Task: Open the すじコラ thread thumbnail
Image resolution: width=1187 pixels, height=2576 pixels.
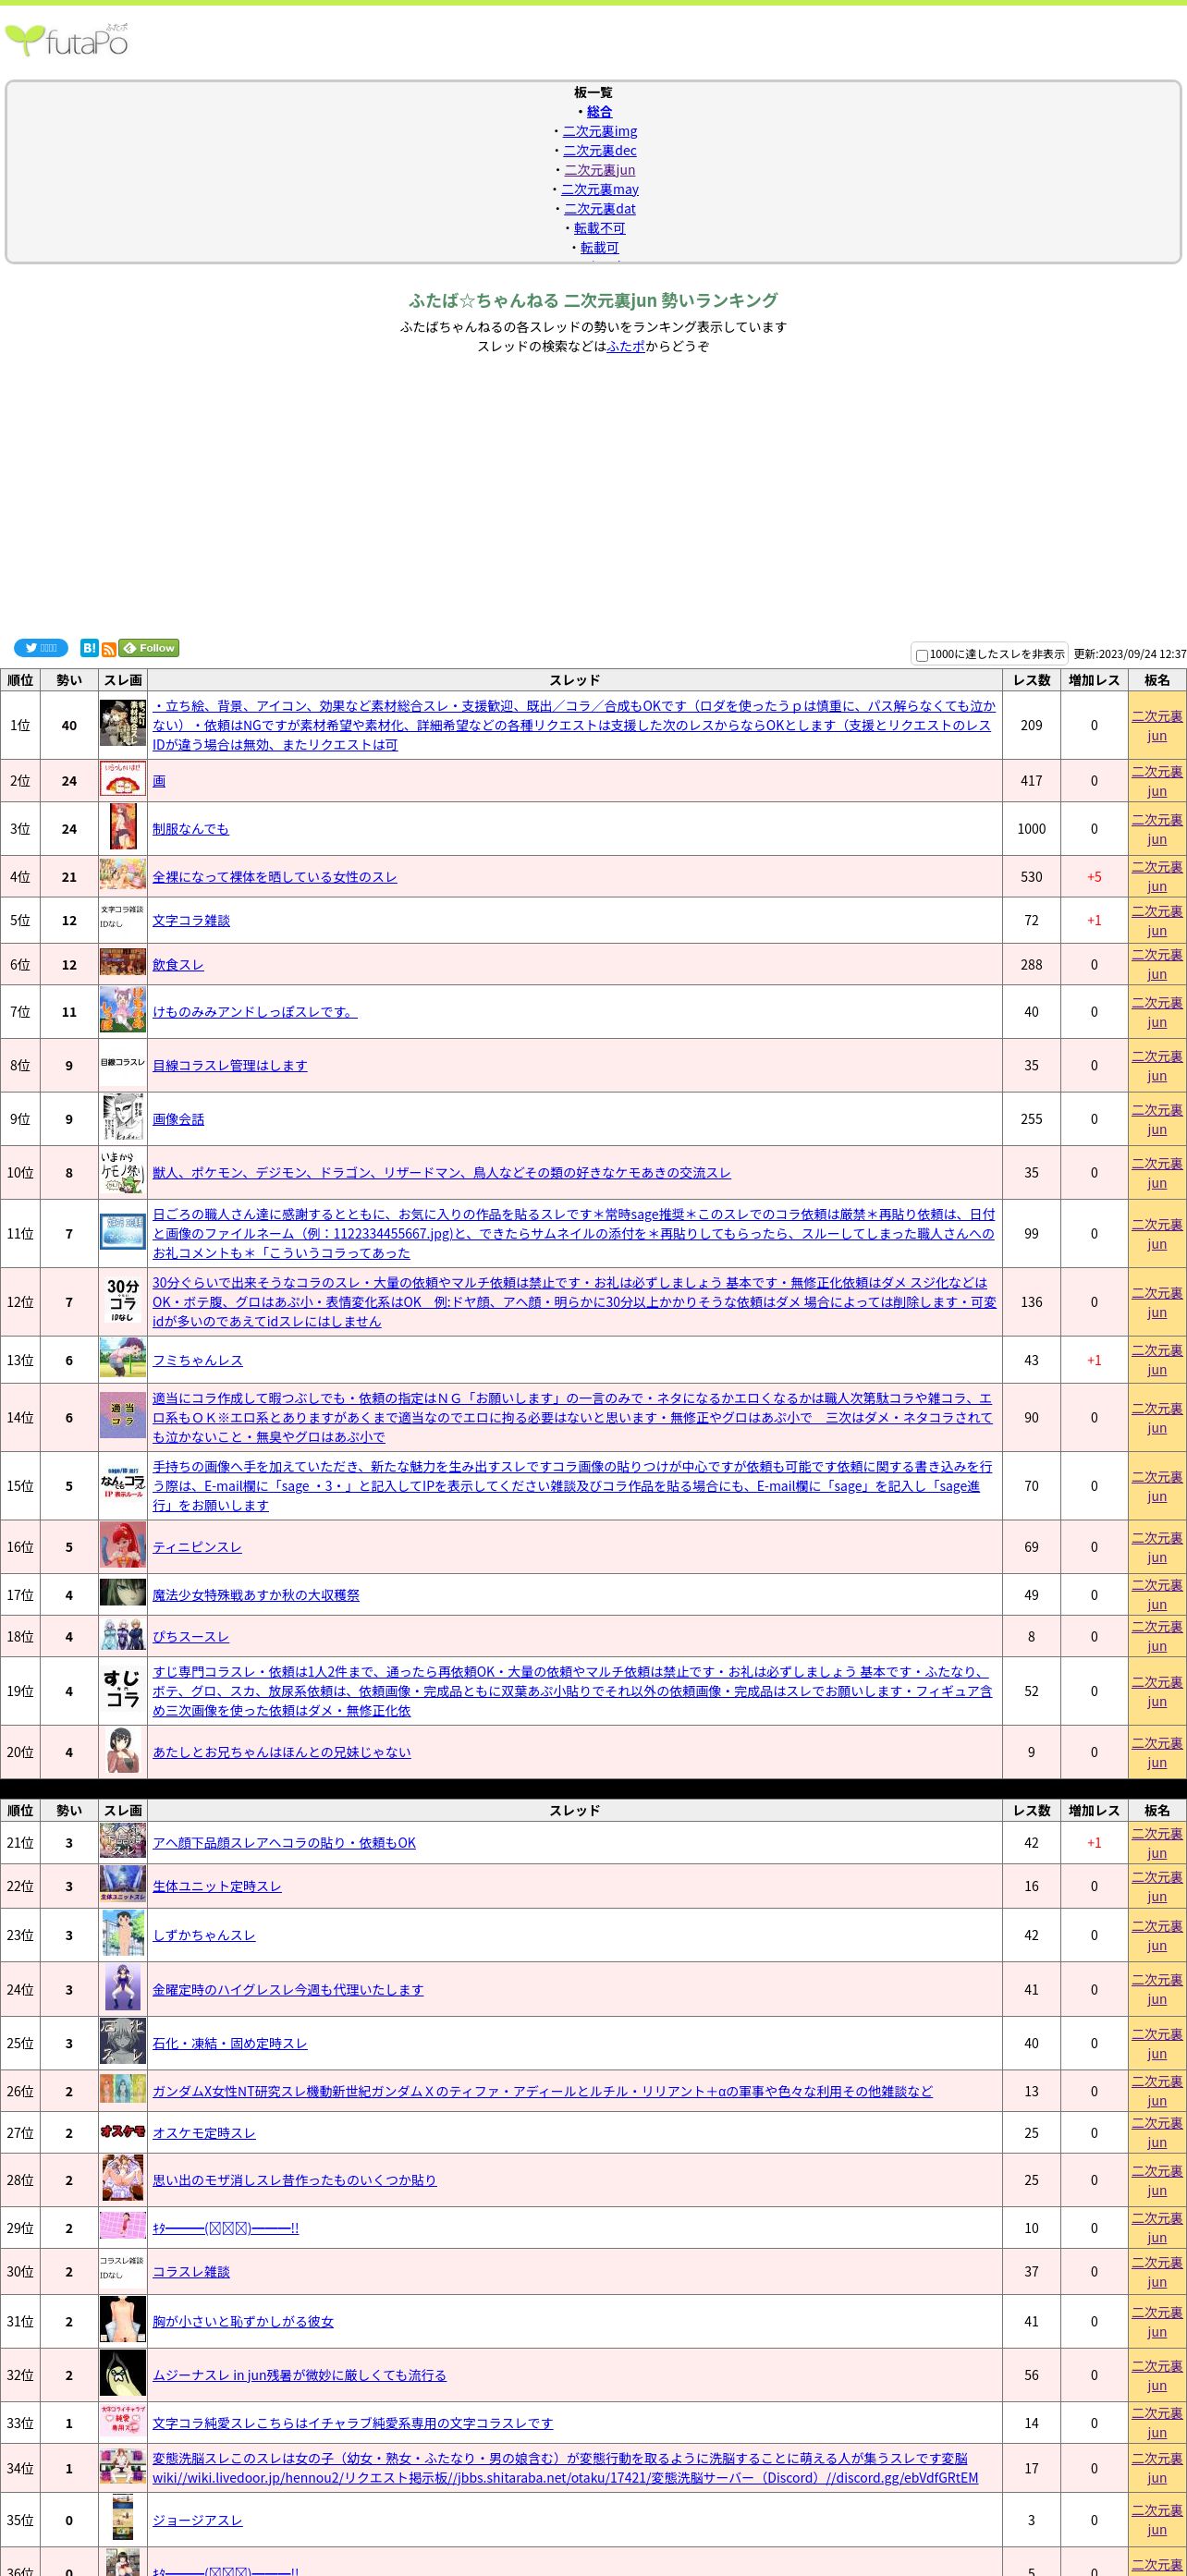Action: pos(123,1689)
